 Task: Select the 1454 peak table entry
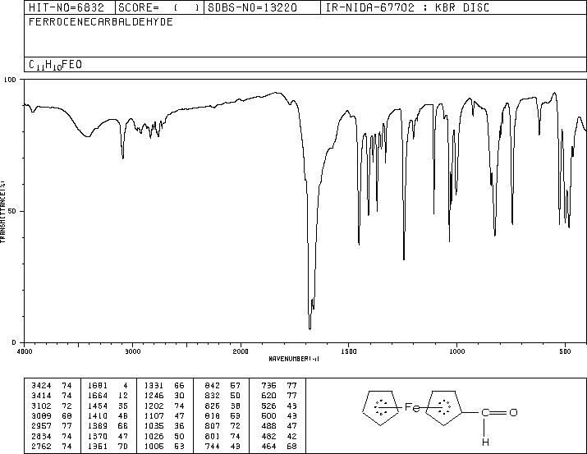[108, 406]
